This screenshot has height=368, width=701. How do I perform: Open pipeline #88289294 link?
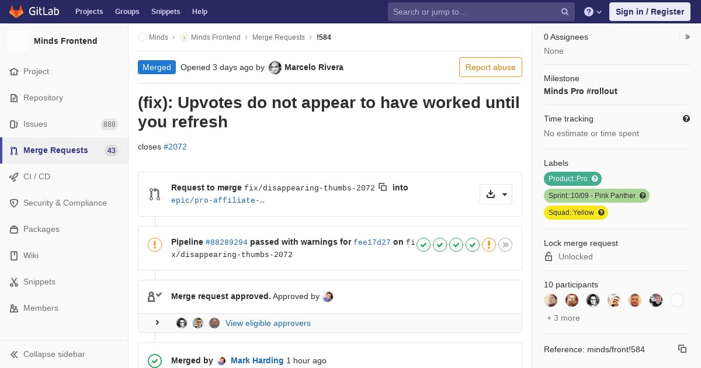click(226, 242)
